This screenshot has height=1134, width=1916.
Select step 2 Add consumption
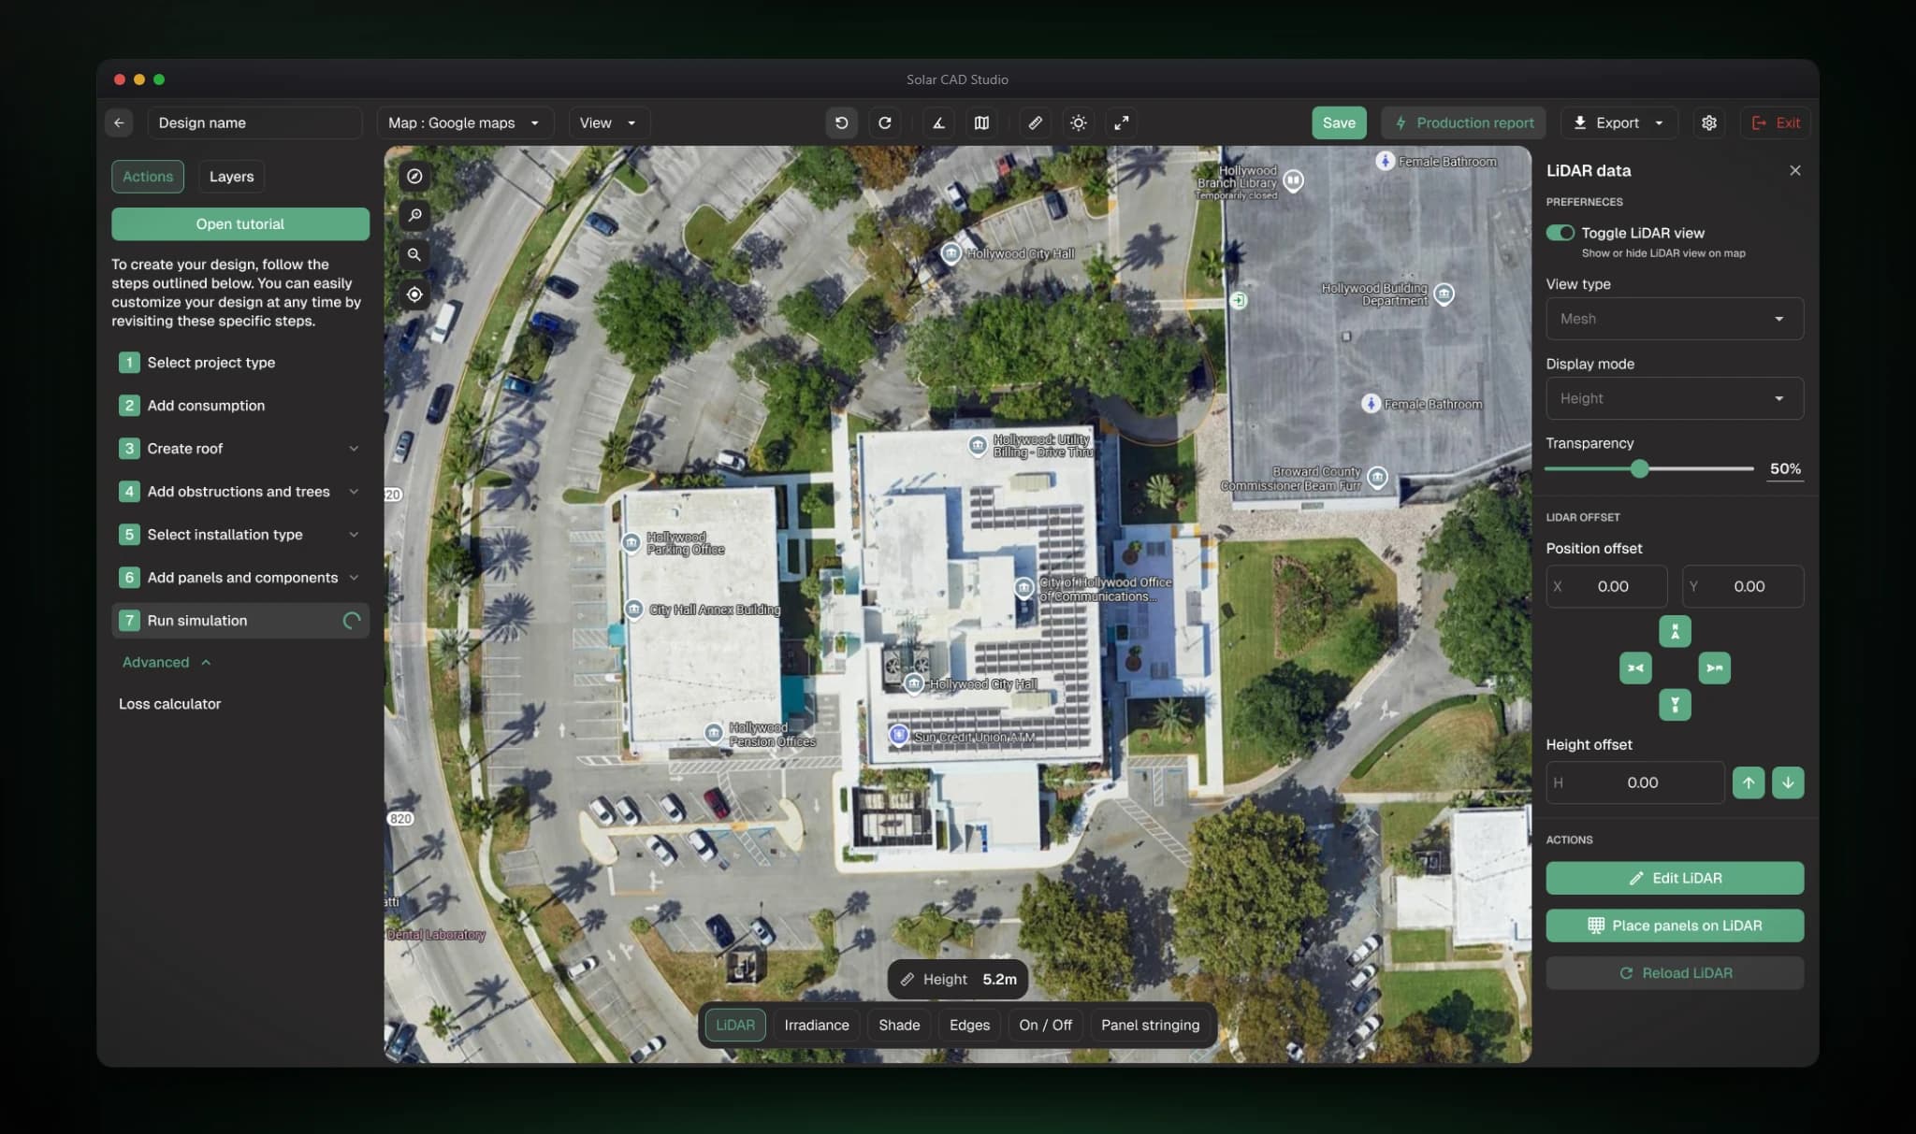(240, 406)
